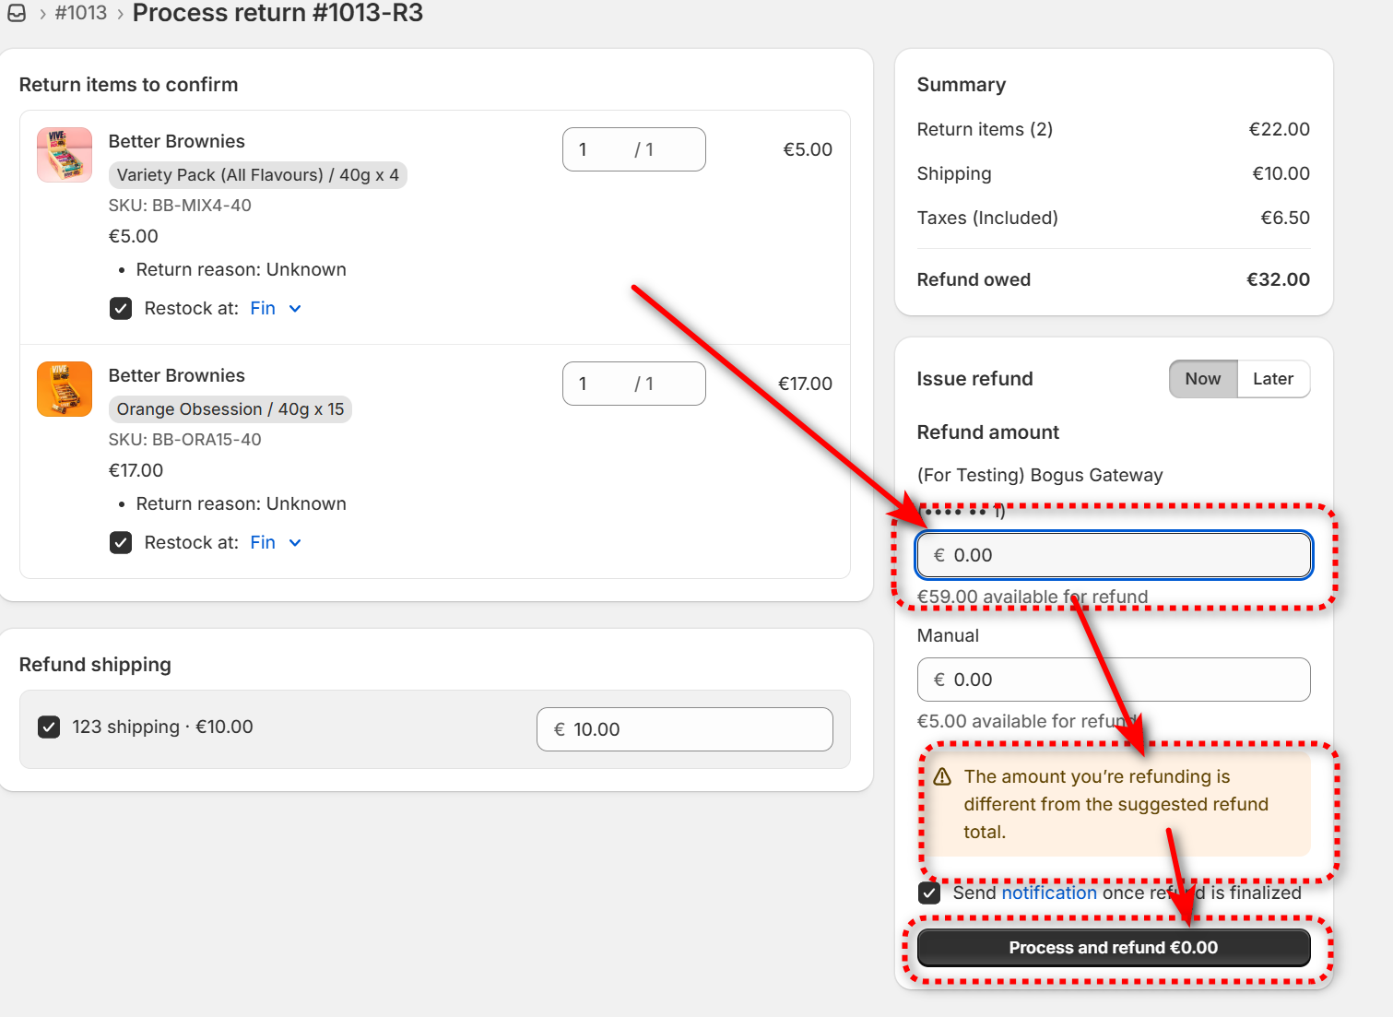Image resolution: width=1393 pixels, height=1017 pixels.
Task: Click the warning triangle icon in alert
Action: (942, 777)
